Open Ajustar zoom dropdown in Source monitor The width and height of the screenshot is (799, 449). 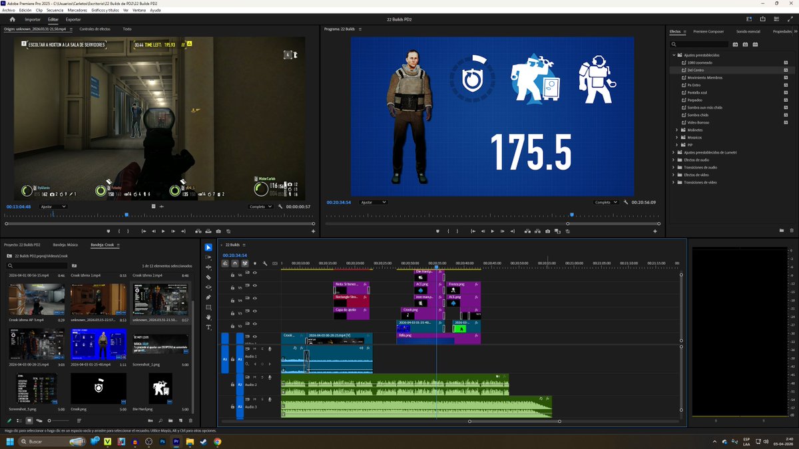tap(54, 207)
